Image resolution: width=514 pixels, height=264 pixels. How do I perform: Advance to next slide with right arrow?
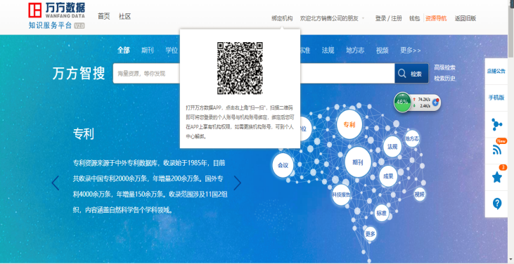tap(238, 183)
